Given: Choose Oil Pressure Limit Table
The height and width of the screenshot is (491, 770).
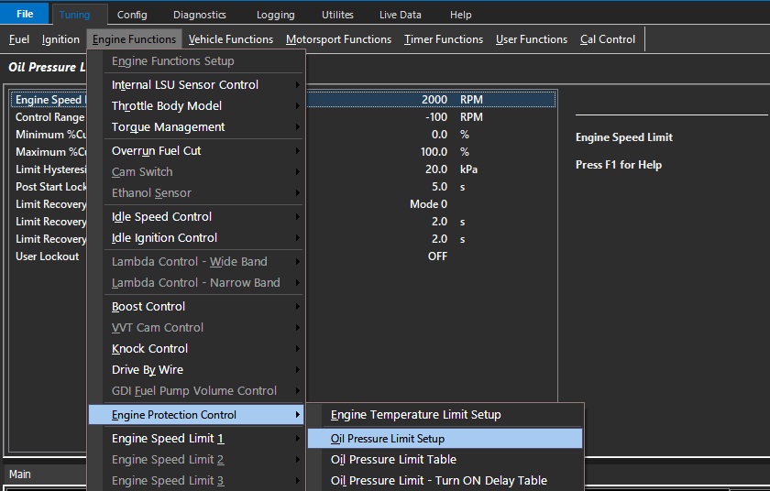Looking at the screenshot, I should click(x=393, y=460).
